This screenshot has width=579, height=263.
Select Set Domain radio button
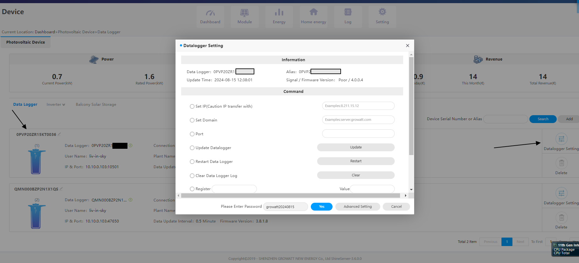pos(192,120)
